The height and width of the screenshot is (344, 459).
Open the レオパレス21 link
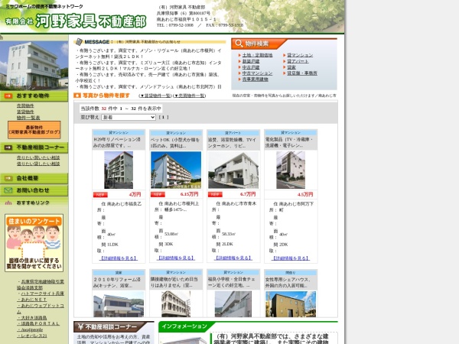[34, 336]
